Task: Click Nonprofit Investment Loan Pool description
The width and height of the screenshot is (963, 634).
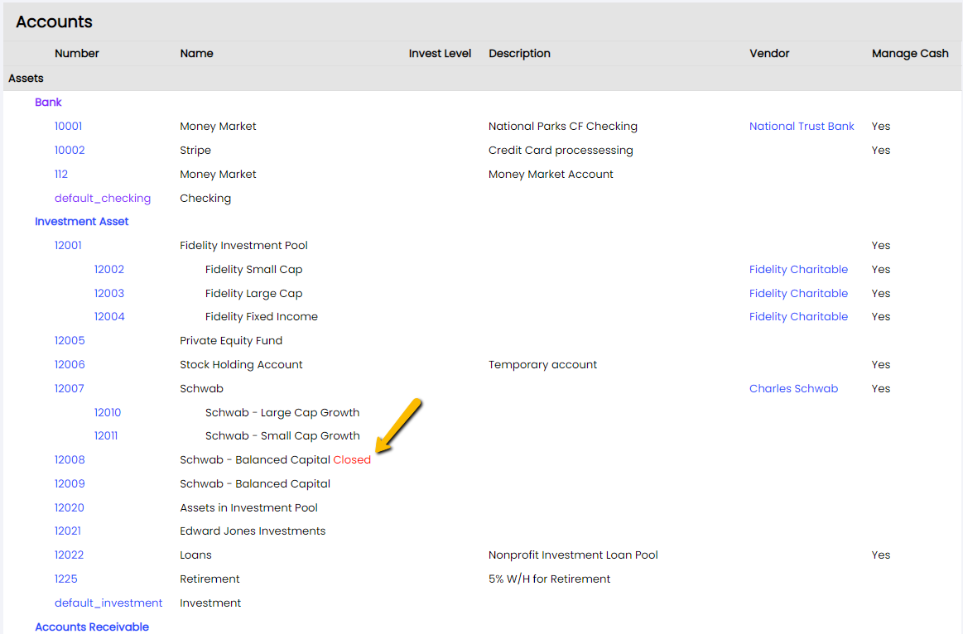Action: coord(573,555)
